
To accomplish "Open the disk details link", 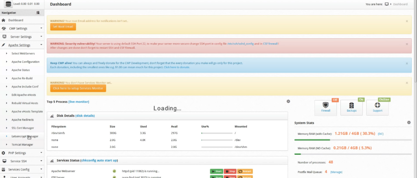I will point(85,116).
